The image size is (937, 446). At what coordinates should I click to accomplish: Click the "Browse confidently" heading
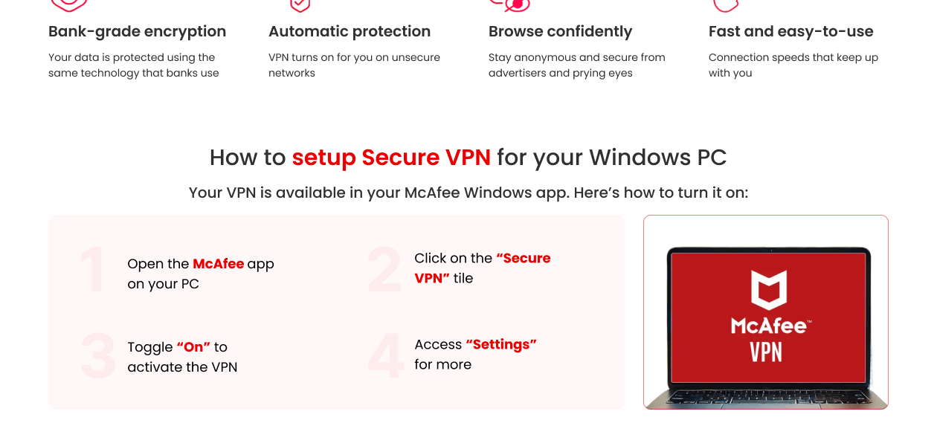560,31
